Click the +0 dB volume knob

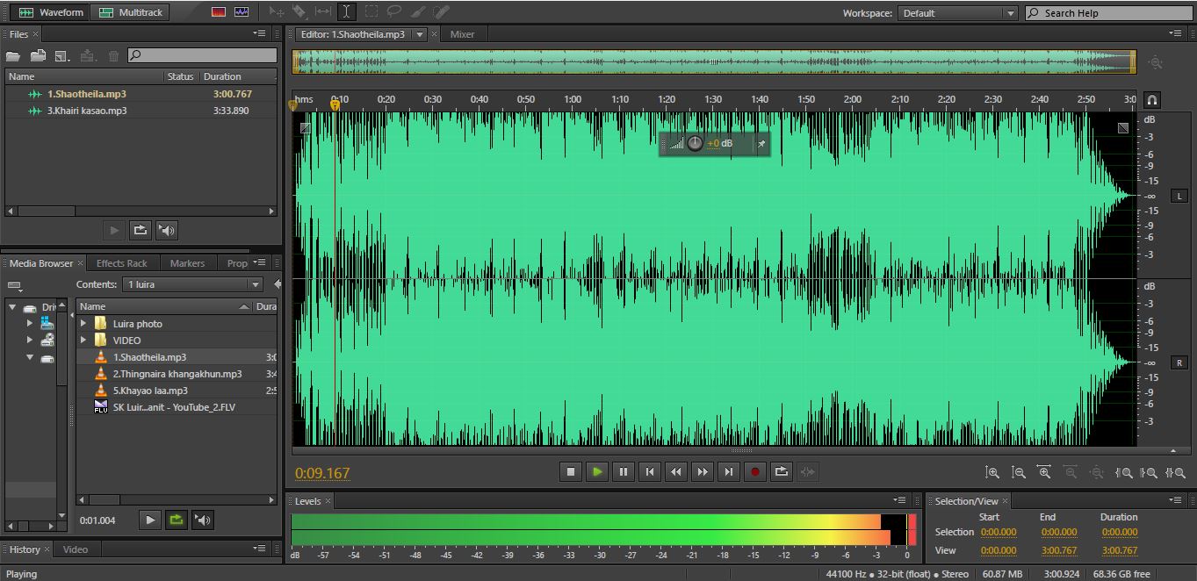(695, 143)
